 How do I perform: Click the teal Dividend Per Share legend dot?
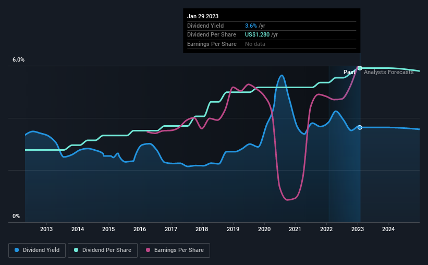click(76, 250)
